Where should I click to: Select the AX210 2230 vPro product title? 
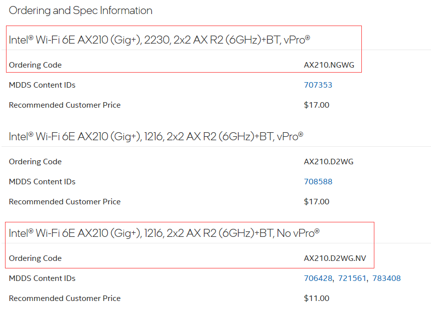point(159,40)
